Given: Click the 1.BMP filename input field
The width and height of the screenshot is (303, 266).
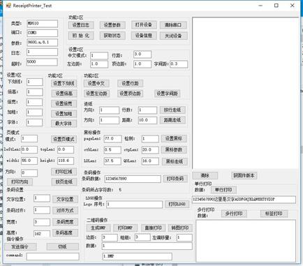Looking at the screenshot, I should (138, 256).
